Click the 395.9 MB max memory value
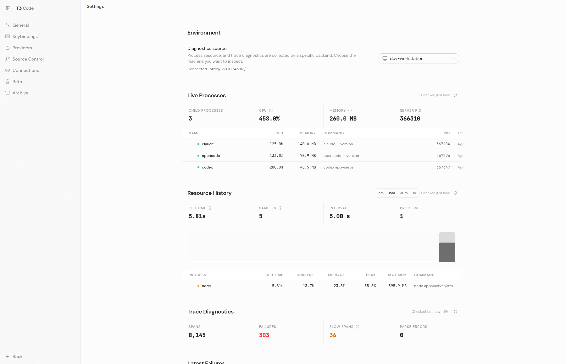 pyautogui.click(x=397, y=286)
